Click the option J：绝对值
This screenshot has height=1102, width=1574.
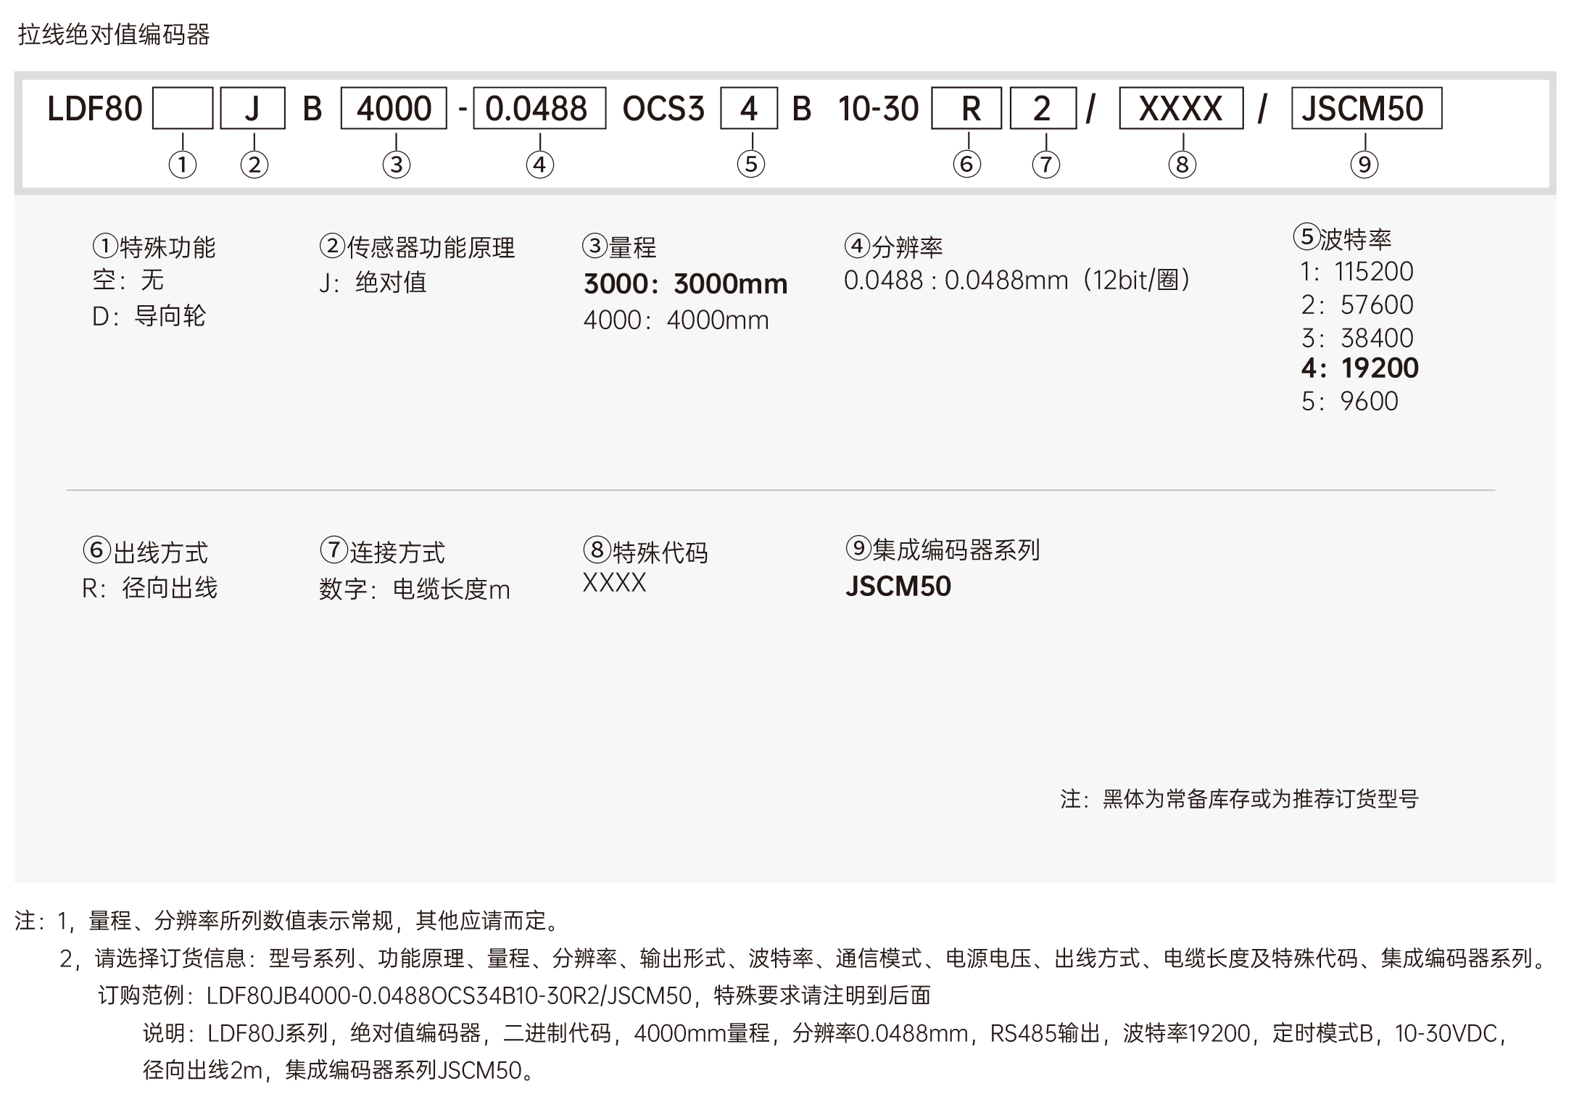[373, 282]
